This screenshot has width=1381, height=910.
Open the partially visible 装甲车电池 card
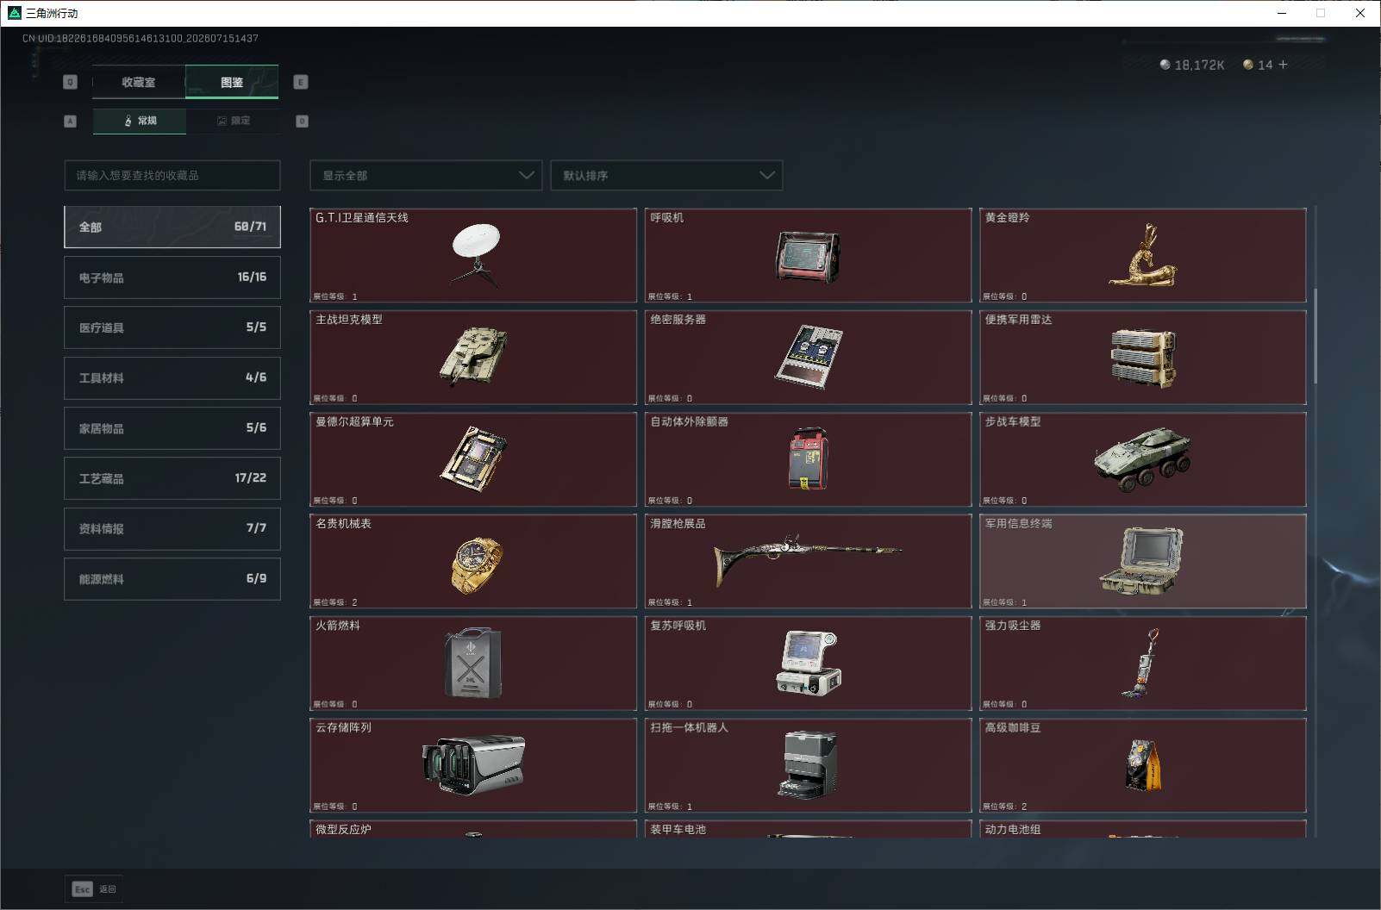(808, 829)
